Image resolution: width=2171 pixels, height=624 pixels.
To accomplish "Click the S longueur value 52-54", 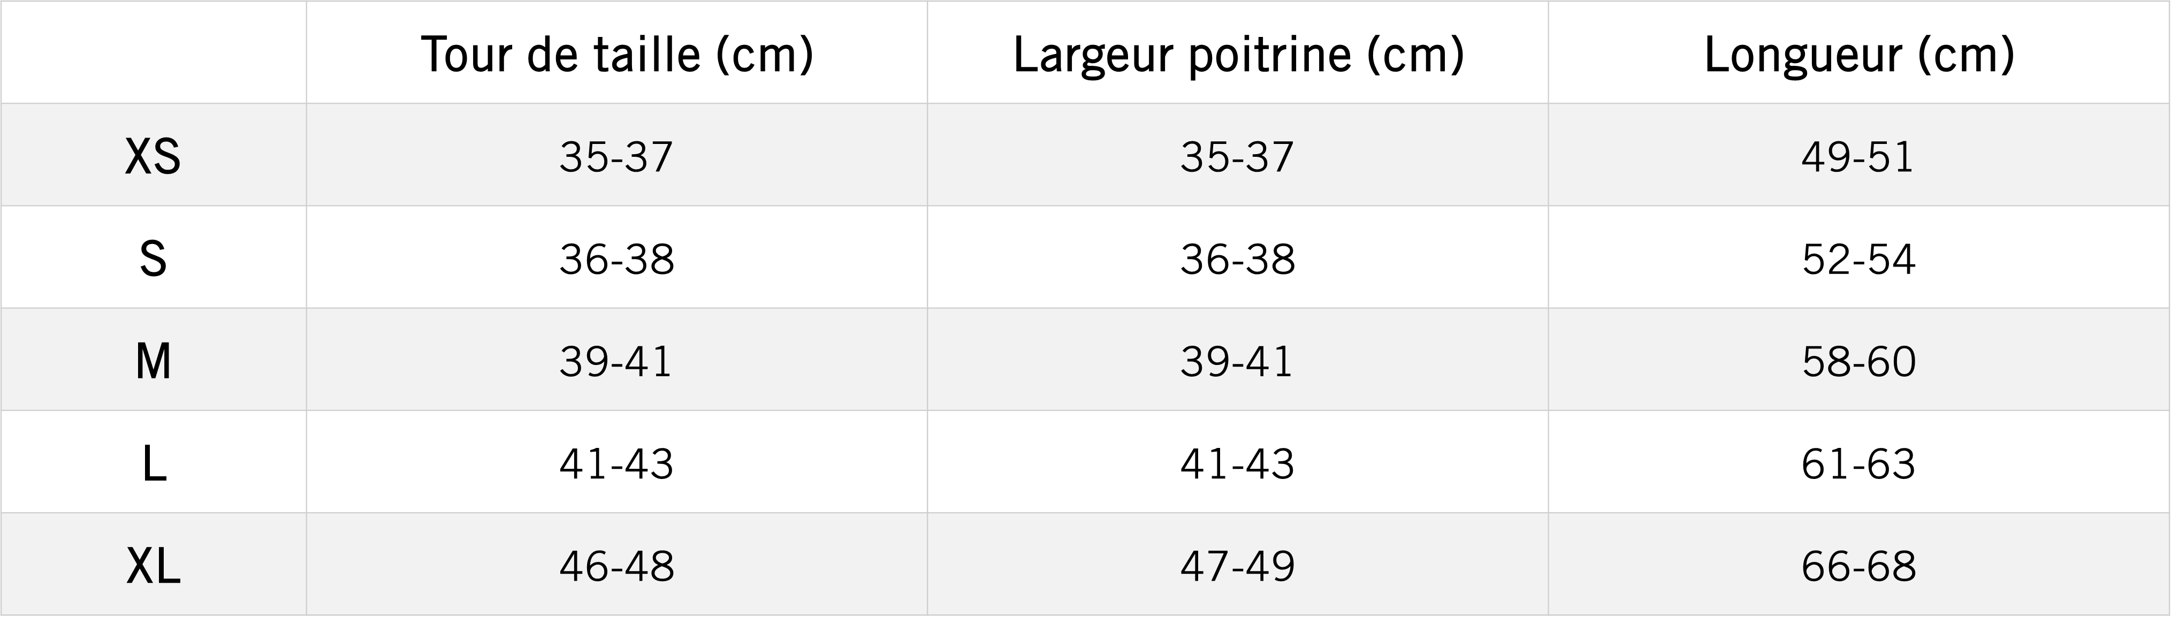I will pos(1858,259).
